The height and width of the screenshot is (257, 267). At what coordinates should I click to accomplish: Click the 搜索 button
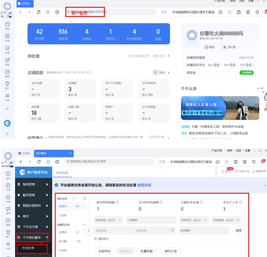coord(239,231)
